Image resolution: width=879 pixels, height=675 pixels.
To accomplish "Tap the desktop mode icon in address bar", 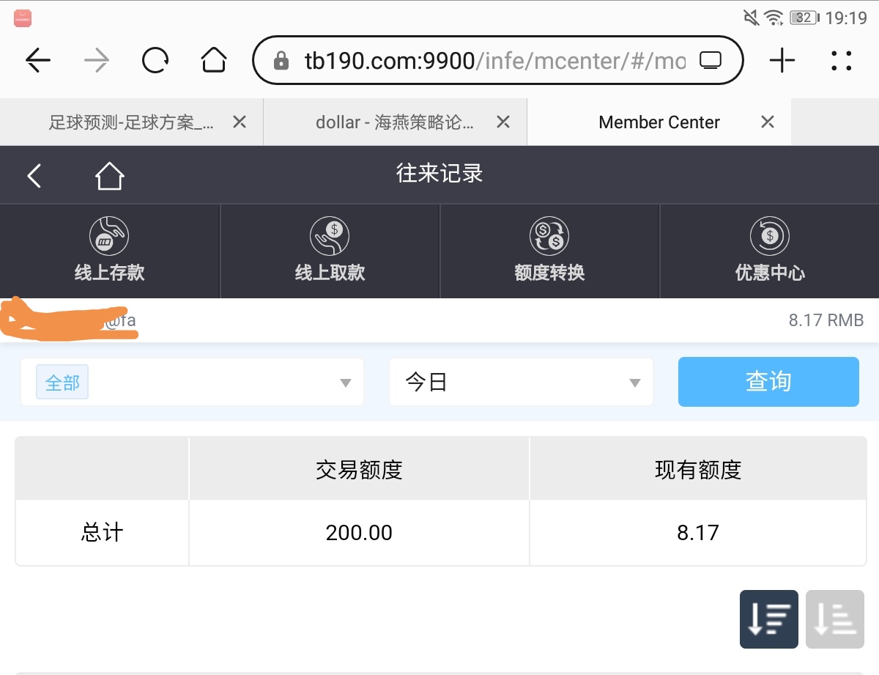I will tap(711, 61).
